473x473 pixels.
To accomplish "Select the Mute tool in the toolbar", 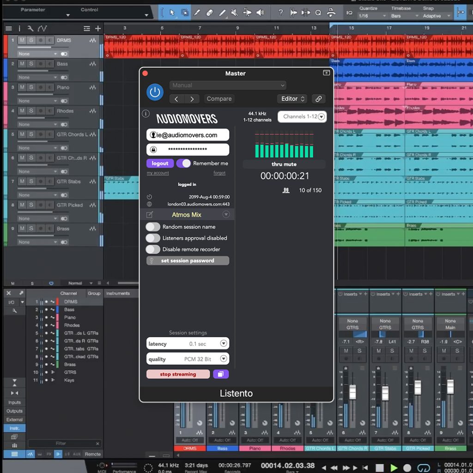I will click(x=234, y=12).
